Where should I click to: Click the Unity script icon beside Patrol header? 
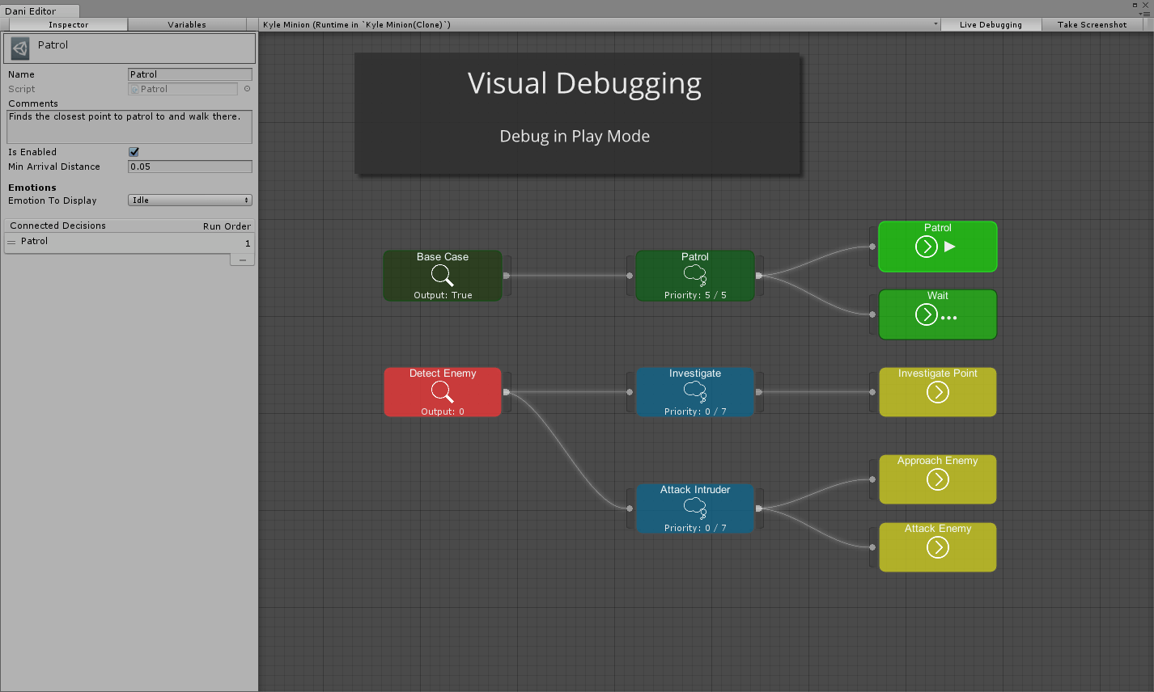click(20, 49)
